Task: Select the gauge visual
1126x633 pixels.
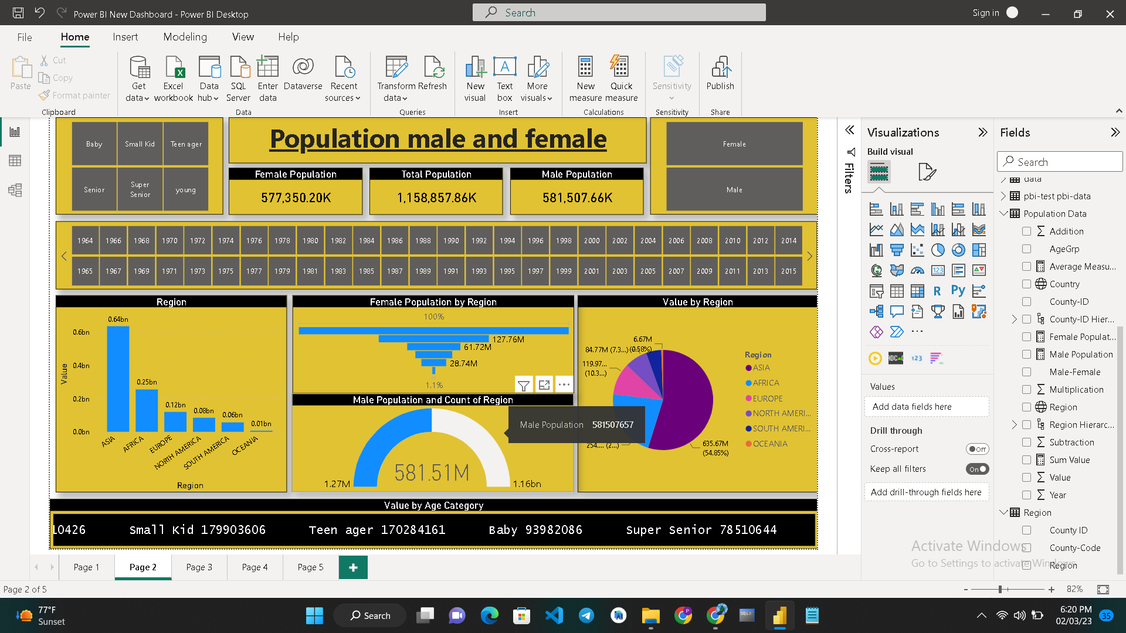Action: point(917,270)
